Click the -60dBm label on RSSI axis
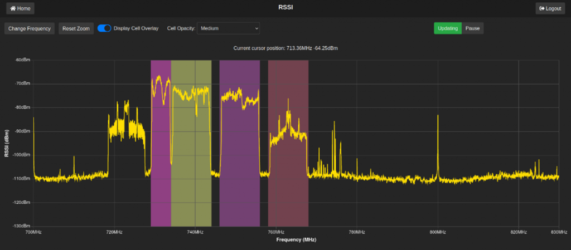571x250 pixels. point(22,60)
